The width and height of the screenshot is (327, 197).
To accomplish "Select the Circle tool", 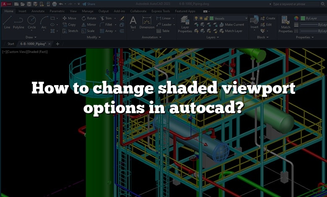I will pos(32,23).
